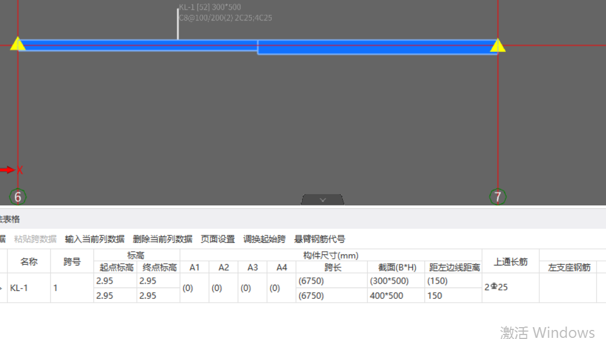Collapse the drawing pane with chevron handle
The width and height of the screenshot is (606, 339).
click(x=323, y=199)
